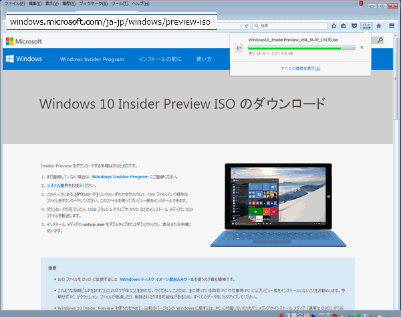The height and width of the screenshot is (317, 401).
Task: Click the Windows logo in blue bar
Action: [x=24, y=59]
